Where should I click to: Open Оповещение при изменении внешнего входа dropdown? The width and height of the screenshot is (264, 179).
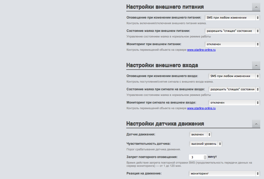[234, 76]
